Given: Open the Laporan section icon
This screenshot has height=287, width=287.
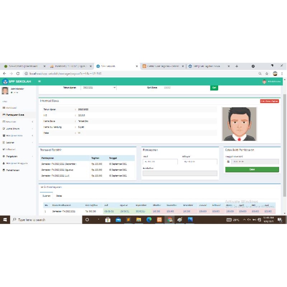Looking at the screenshot, I should click(4, 142).
